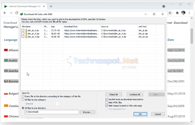Click the zip icon of idm_ar_4.zip

click(x=26, y=34)
